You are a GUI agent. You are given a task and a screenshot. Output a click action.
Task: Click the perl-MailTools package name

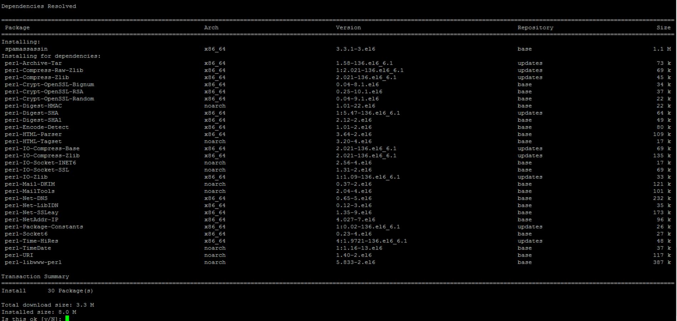pyautogui.click(x=30, y=191)
